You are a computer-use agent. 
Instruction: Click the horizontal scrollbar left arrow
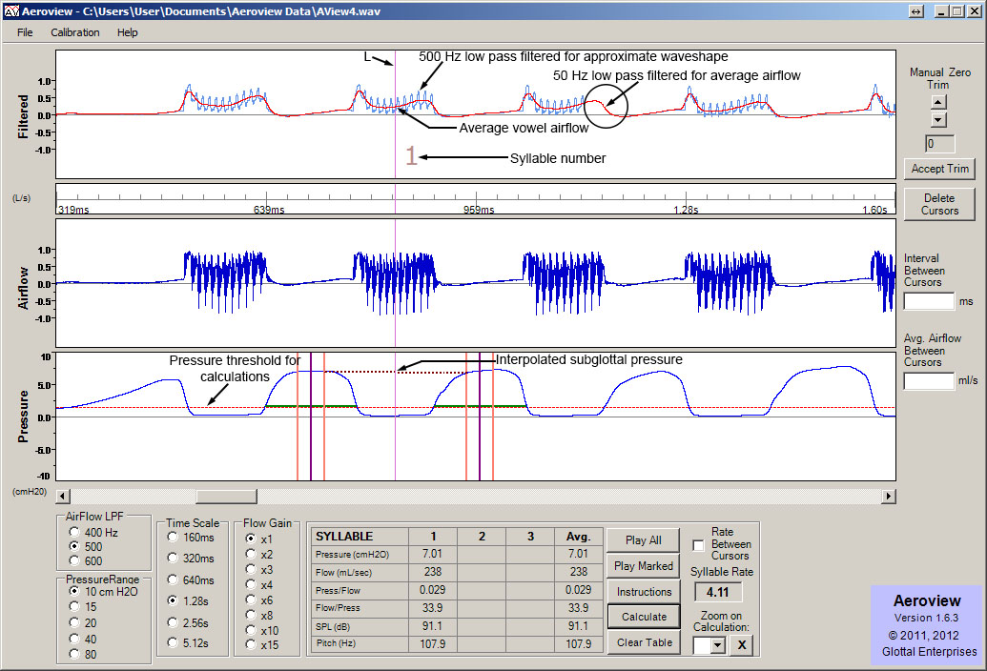click(63, 497)
